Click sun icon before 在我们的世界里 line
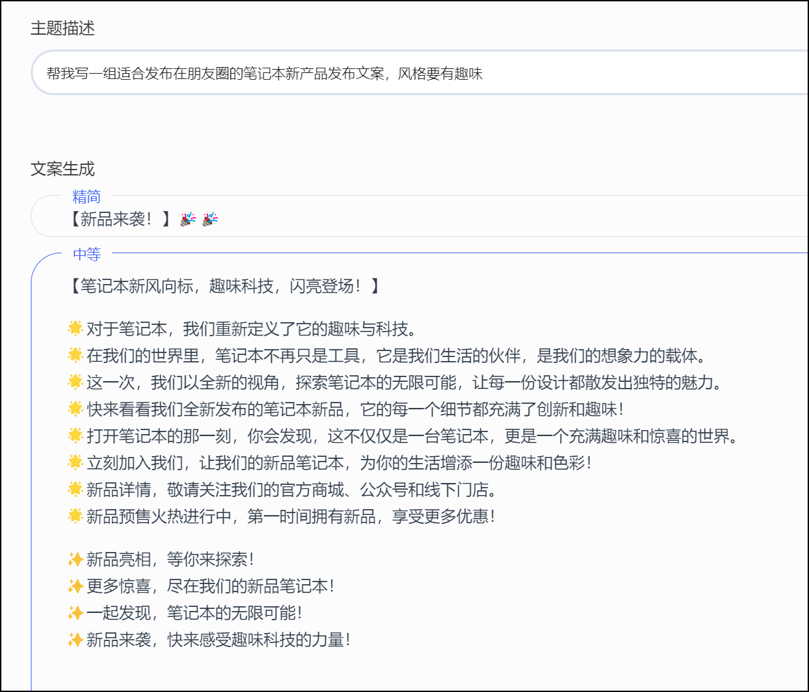 tap(76, 355)
